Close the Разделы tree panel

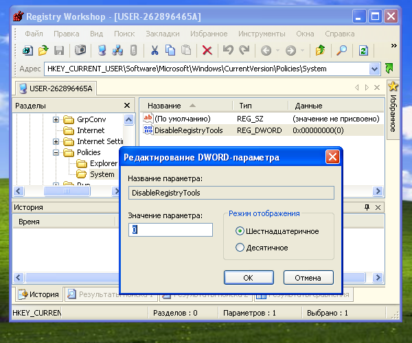pos(127,106)
